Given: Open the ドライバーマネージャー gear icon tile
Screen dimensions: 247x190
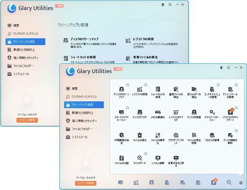Looking at the screenshot, I should [212, 114].
